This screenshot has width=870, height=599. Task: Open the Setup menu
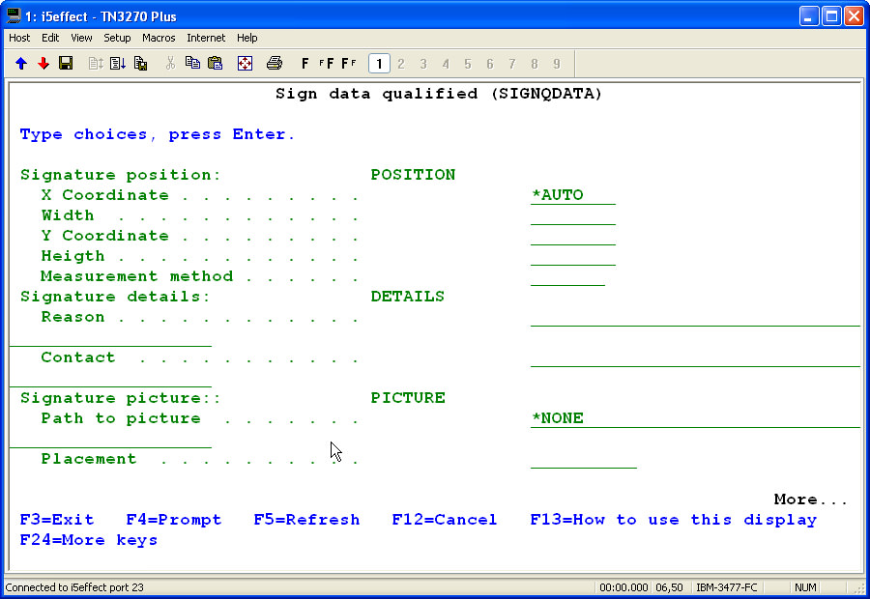(117, 38)
